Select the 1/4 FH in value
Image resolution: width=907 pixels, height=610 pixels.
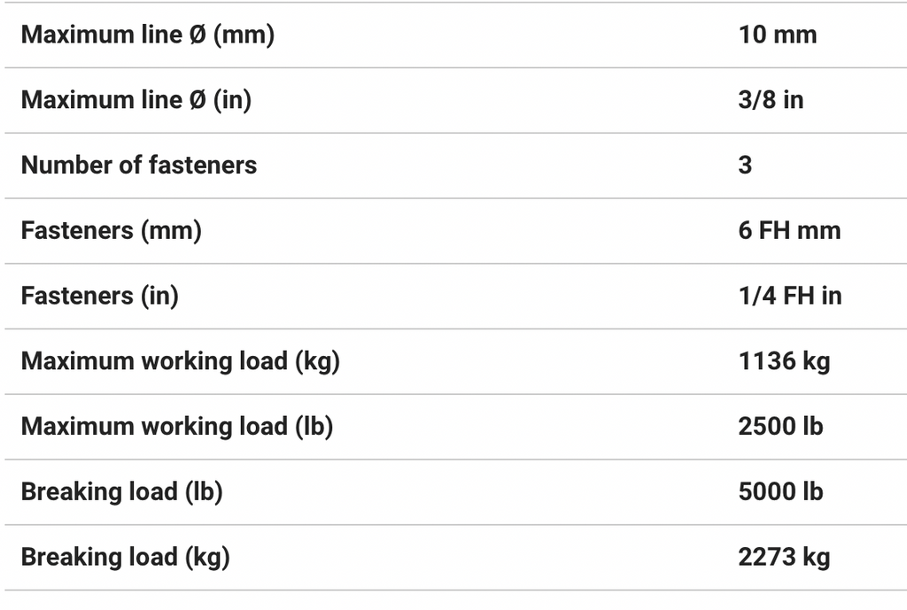click(789, 296)
